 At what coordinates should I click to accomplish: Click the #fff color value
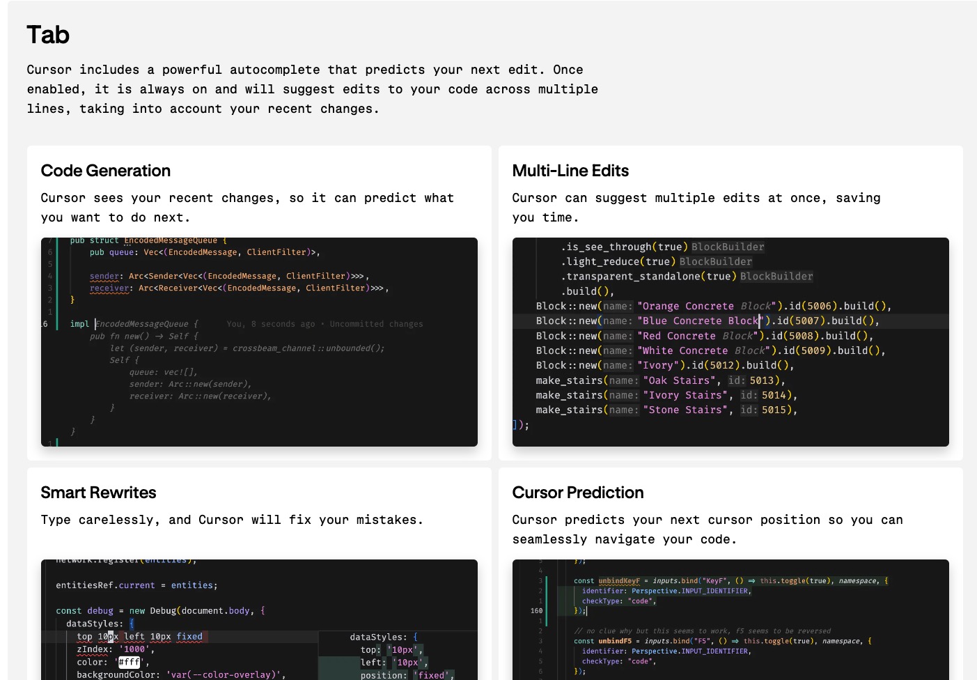tap(129, 662)
